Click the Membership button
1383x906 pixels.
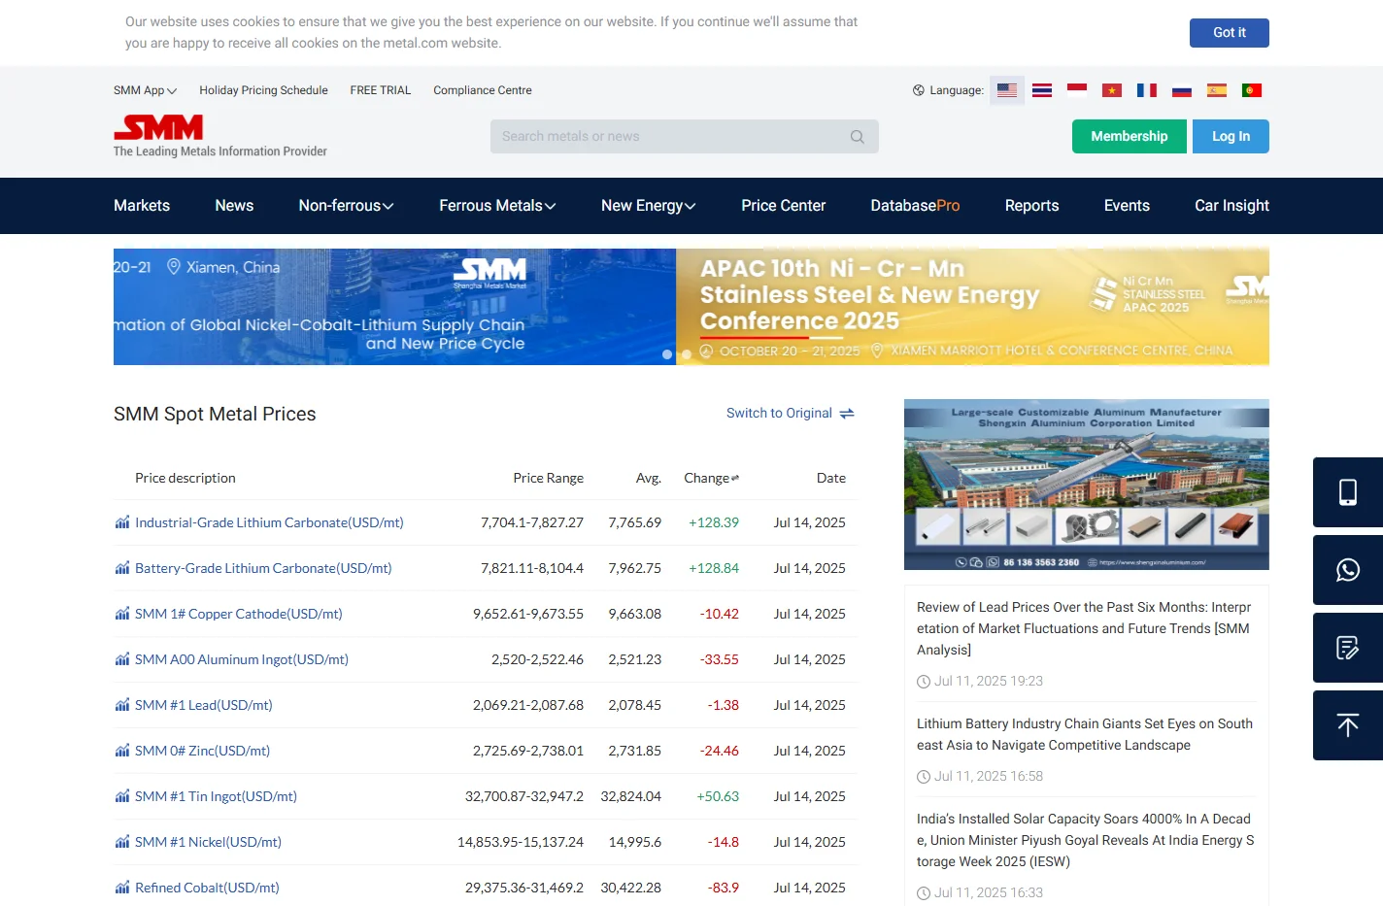(1130, 137)
